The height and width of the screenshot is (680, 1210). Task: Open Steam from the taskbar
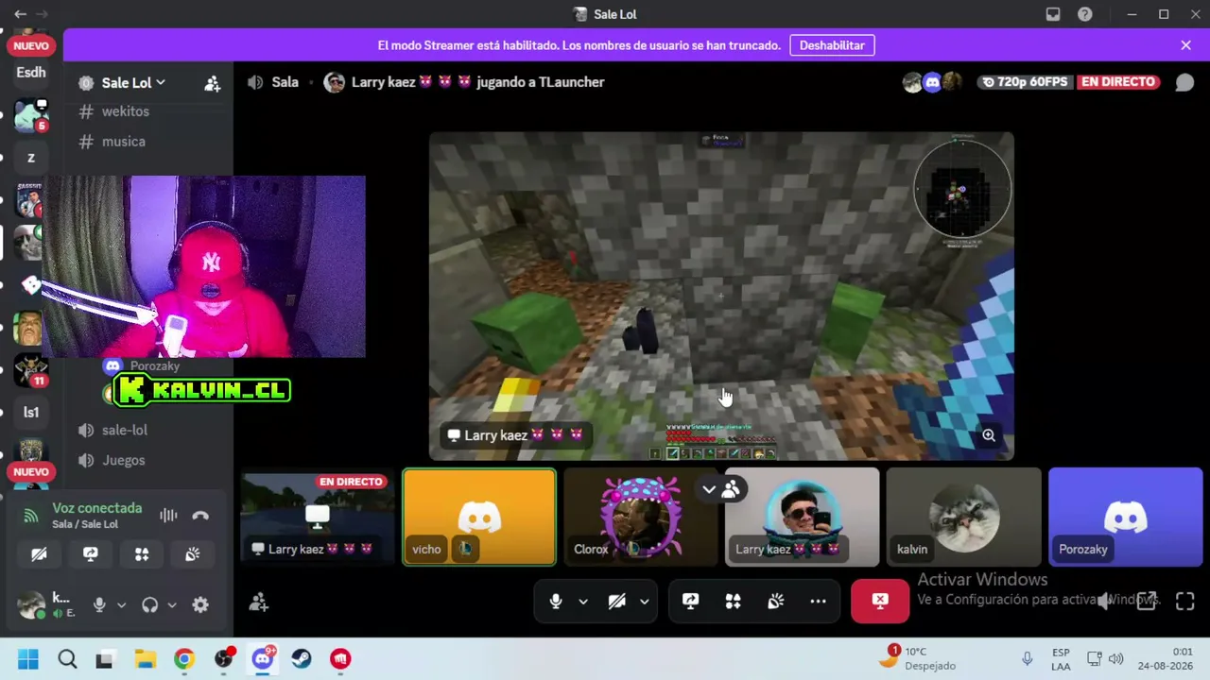pyautogui.click(x=302, y=659)
